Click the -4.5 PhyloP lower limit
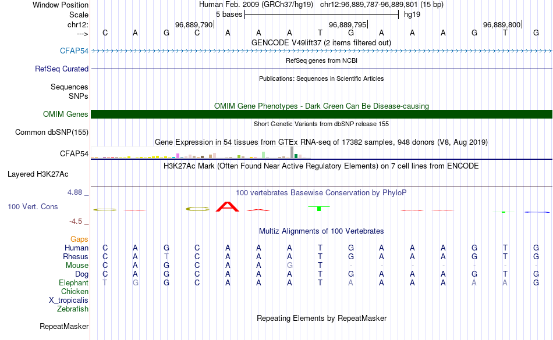Screen dimensions: 553x340 click(76, 221)
